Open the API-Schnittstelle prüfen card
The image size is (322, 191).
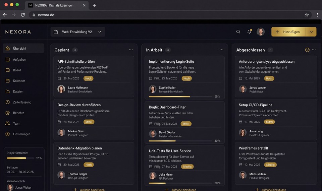tap(94, 76)
